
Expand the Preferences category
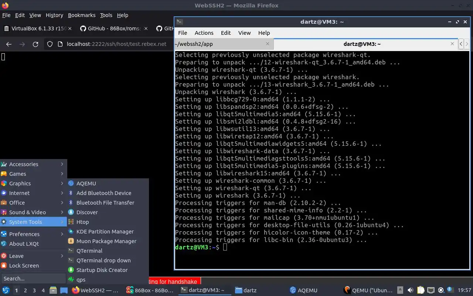[33, 234]
